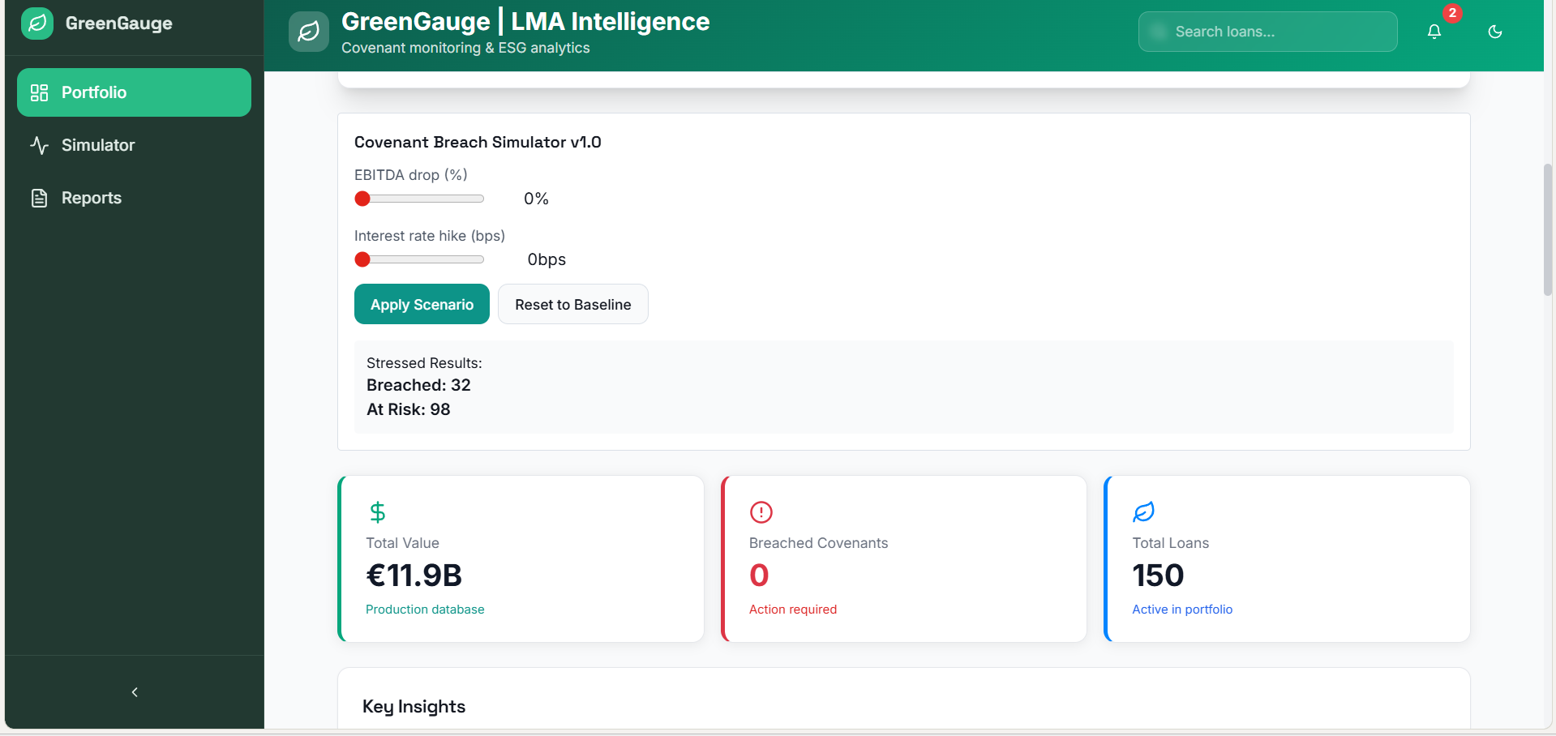Screen dimensions: 1556x736
Task: Click the page vertical scrollbar
Action: pos(1548,230)
